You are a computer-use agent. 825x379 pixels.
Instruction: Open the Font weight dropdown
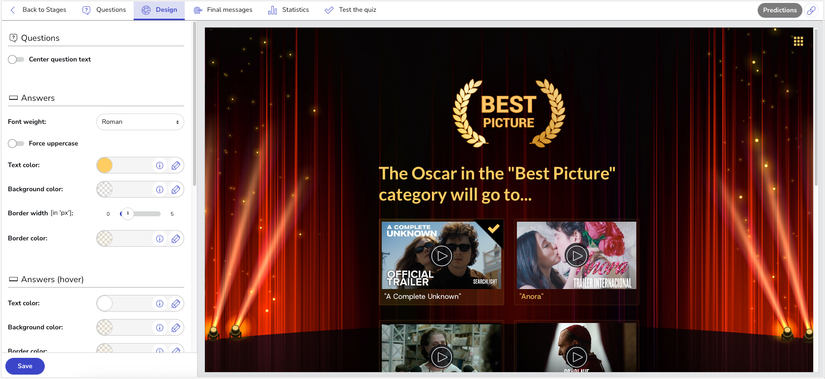[140, 122]
